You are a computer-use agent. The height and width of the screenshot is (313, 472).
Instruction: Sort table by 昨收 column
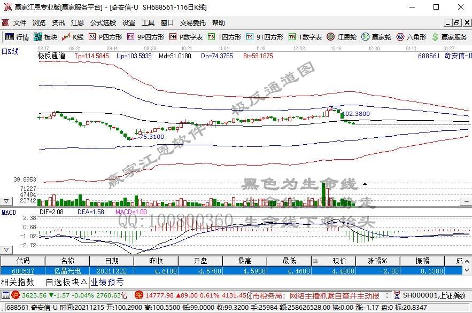[x=156, y=261]
